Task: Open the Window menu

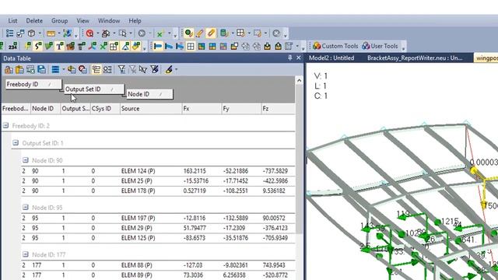Action: [109, 21]
